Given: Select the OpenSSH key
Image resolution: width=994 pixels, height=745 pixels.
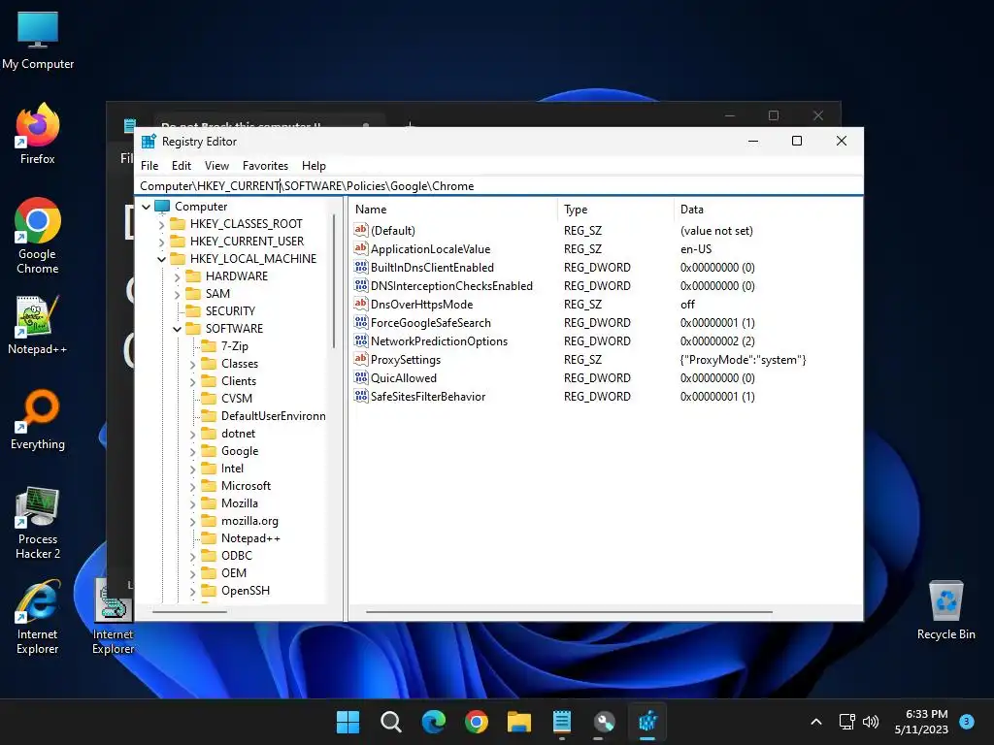Looking at the screenshot, I should [x=246, y=590].
